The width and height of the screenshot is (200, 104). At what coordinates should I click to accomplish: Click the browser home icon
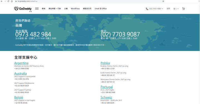click(12, 1)
